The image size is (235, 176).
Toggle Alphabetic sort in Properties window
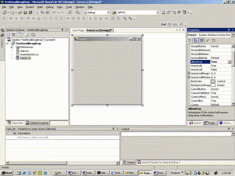195,40
